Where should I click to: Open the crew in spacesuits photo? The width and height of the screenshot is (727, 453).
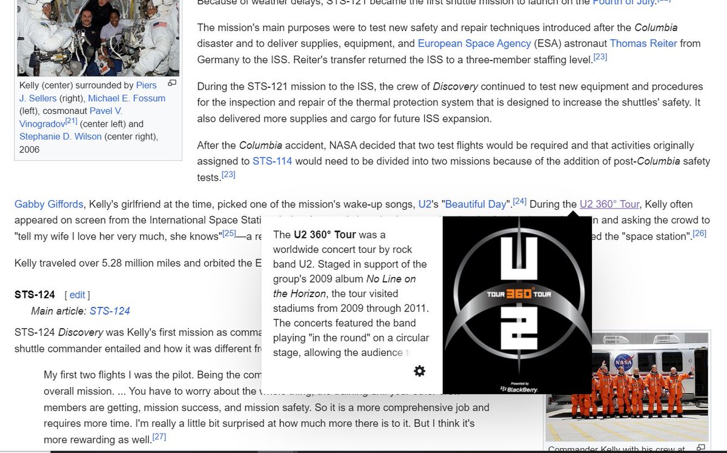click(99, 38)
